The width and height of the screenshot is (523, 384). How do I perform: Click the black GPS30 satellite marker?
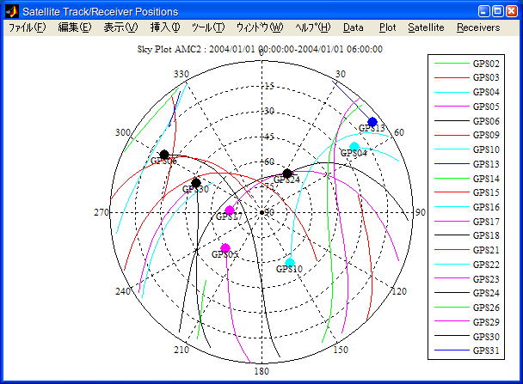[196, 183]
